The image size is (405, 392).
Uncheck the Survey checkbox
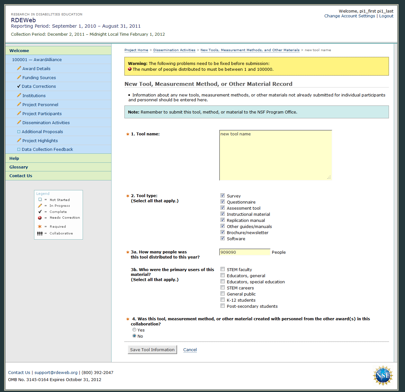coord(222,196)
